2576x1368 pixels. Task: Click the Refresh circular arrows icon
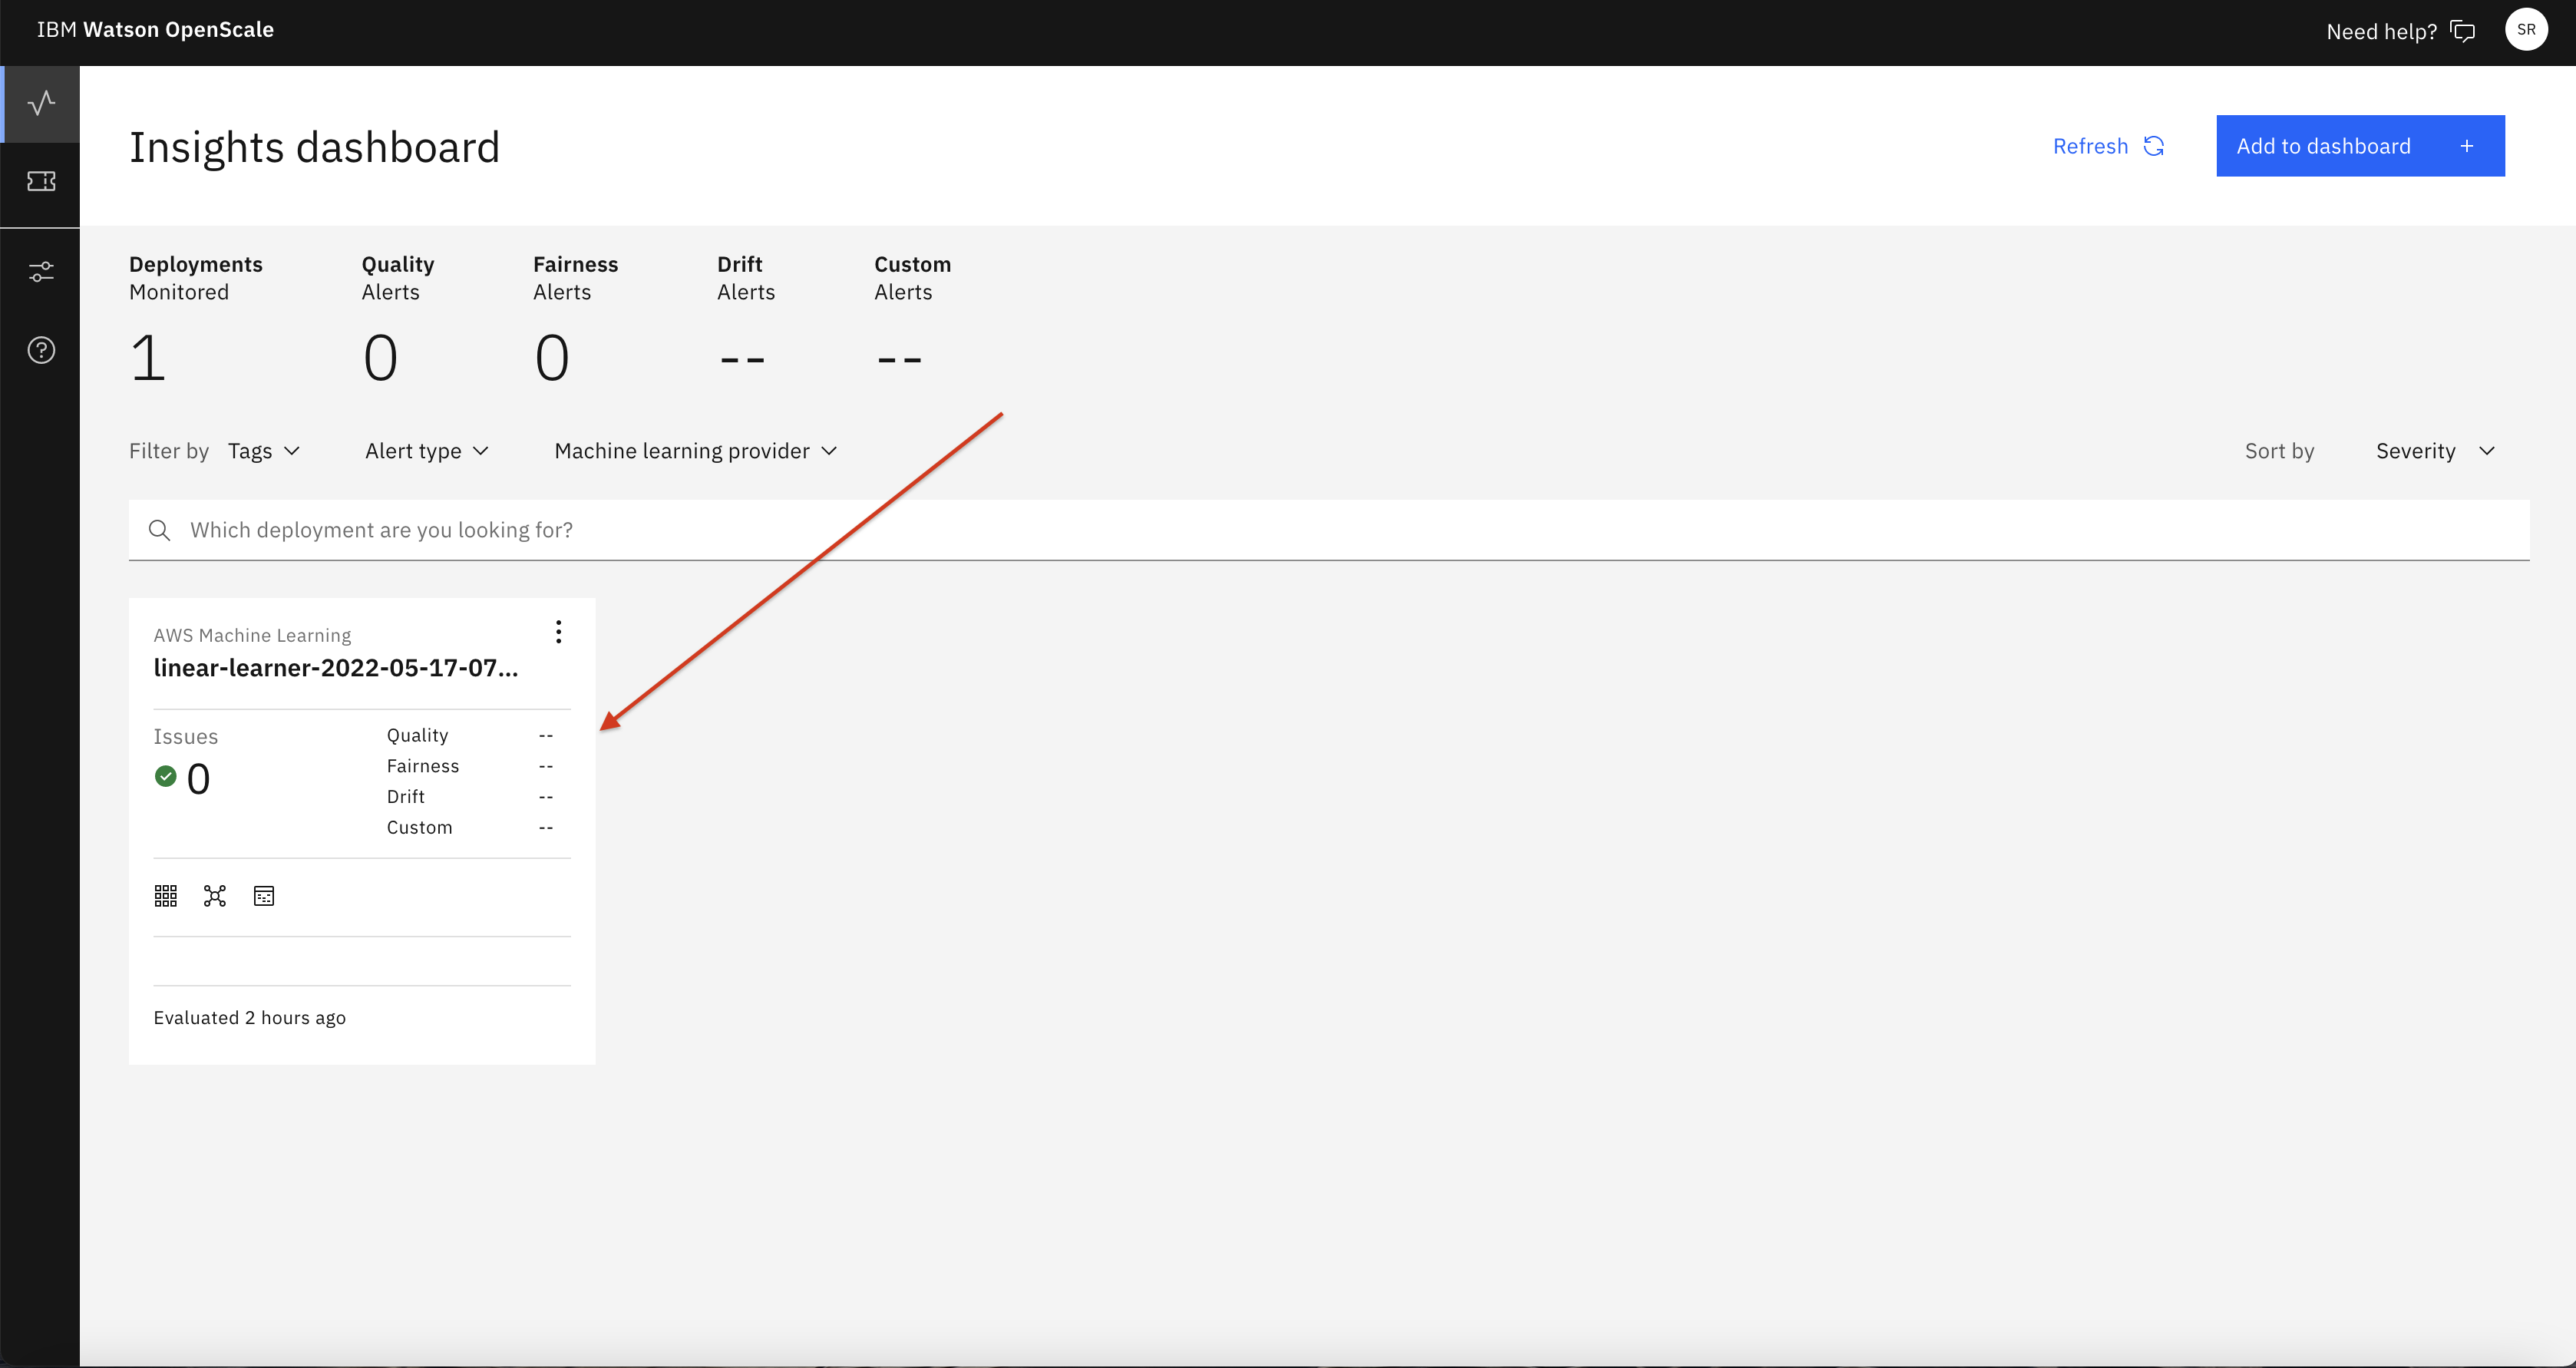2154,146
